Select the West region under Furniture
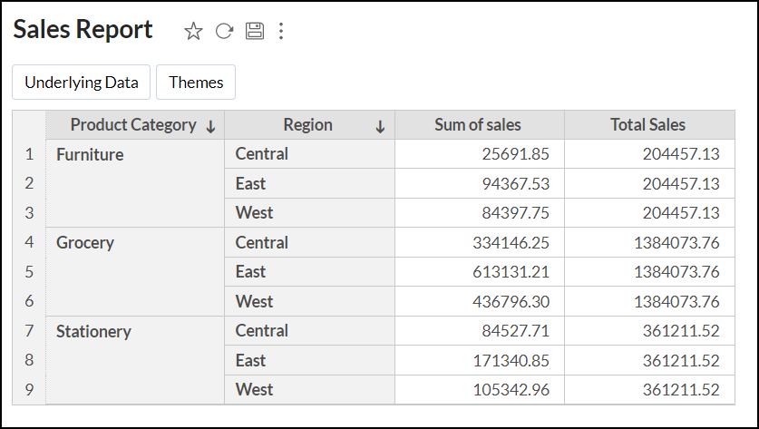Viewport: 759px width, 429px height. click(x=254, y=213)
